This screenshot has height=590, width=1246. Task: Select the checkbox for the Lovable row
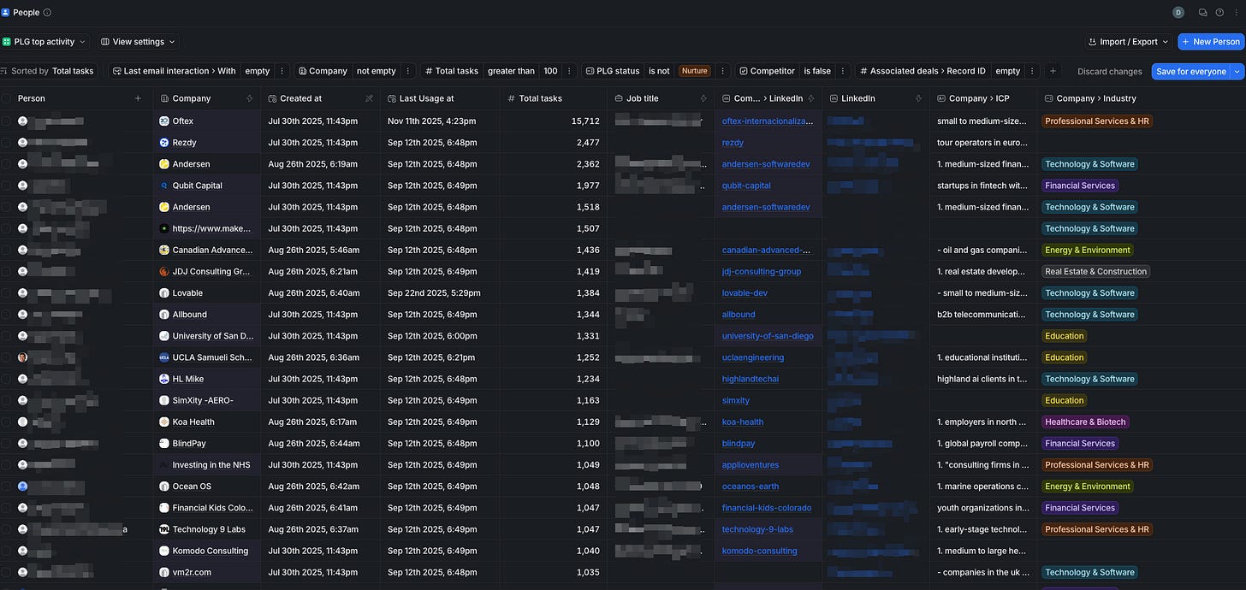(x=6, y=292)
